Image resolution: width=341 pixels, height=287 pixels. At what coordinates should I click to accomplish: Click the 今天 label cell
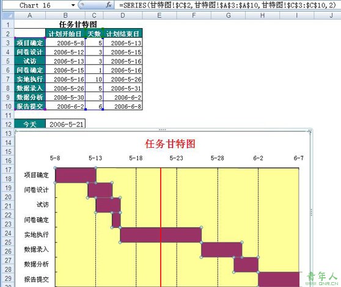[x=30, y=125]
